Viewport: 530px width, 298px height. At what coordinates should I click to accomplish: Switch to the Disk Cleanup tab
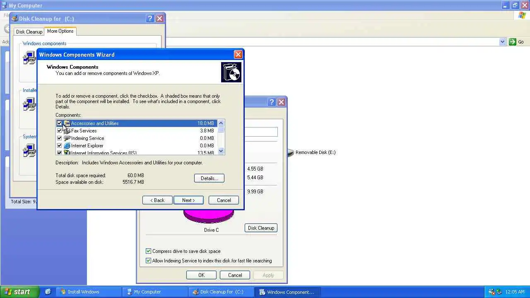[x=29, y=32]
